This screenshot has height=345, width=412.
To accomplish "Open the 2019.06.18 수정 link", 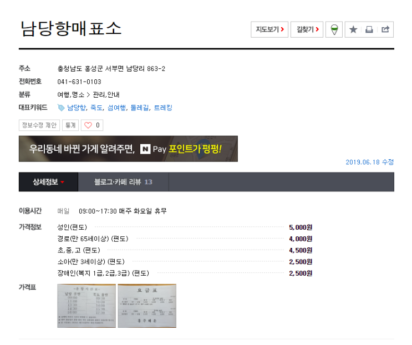I will click(x=369, y=162).
